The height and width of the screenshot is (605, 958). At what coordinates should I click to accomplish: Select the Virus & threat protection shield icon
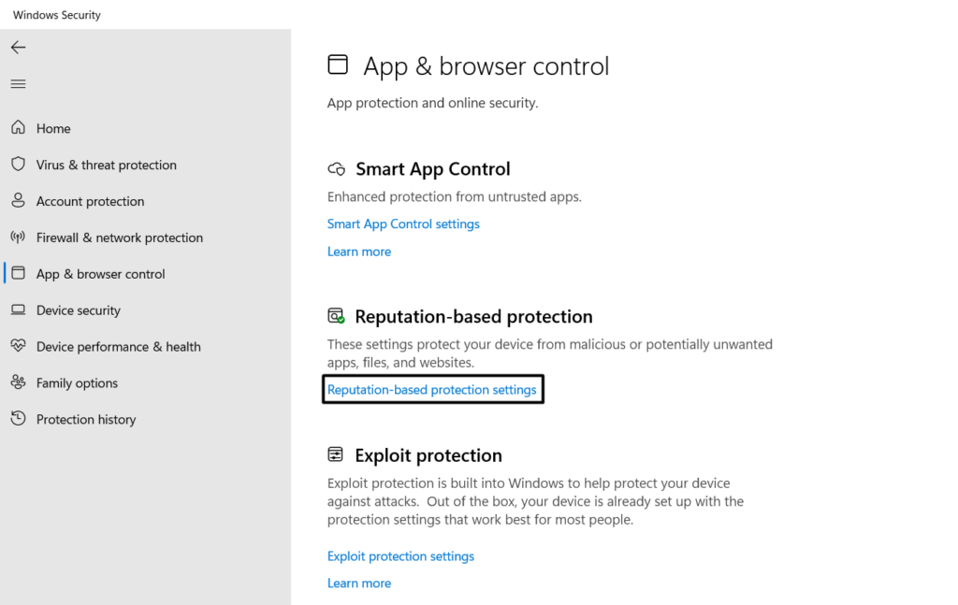[18, 165]
